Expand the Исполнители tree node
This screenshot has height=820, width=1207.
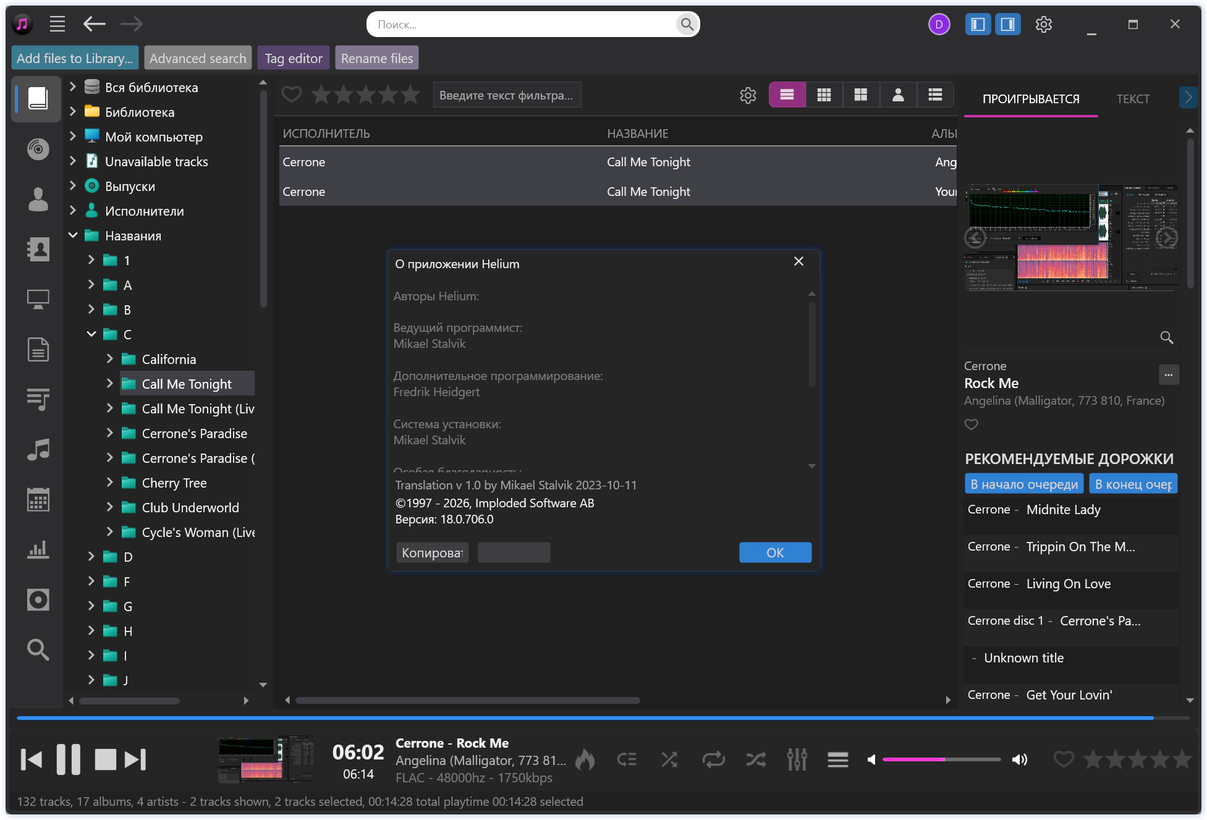(73, 211)
